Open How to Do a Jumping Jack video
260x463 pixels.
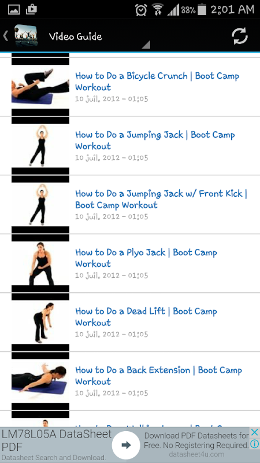155,140
